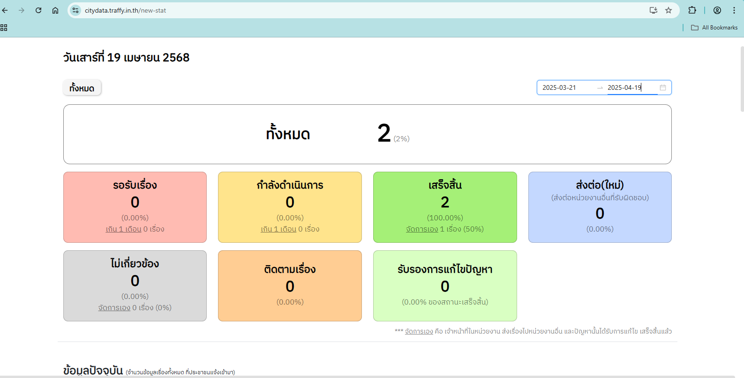
Task: Click the ทั้งหมด filter button
Action: [x=82, y=88]
